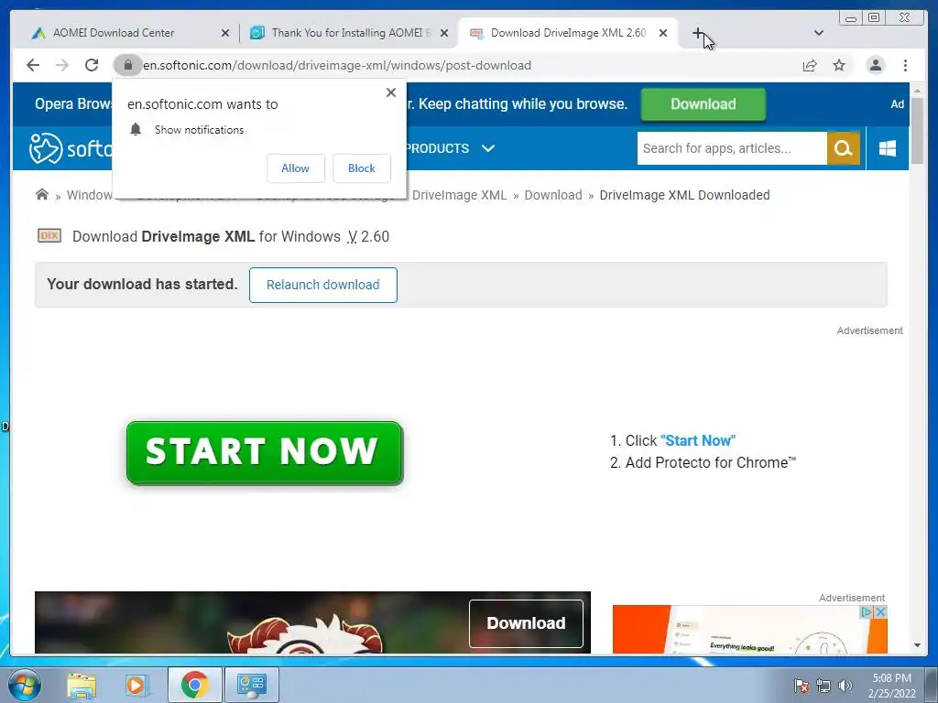
Task: Close the AOMEI Download Center tab
Action: click(225, 33)
